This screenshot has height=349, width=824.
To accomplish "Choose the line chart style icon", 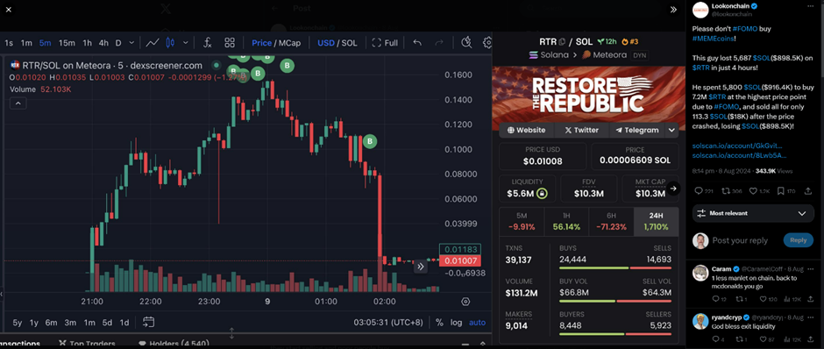I will coord(153,43).
